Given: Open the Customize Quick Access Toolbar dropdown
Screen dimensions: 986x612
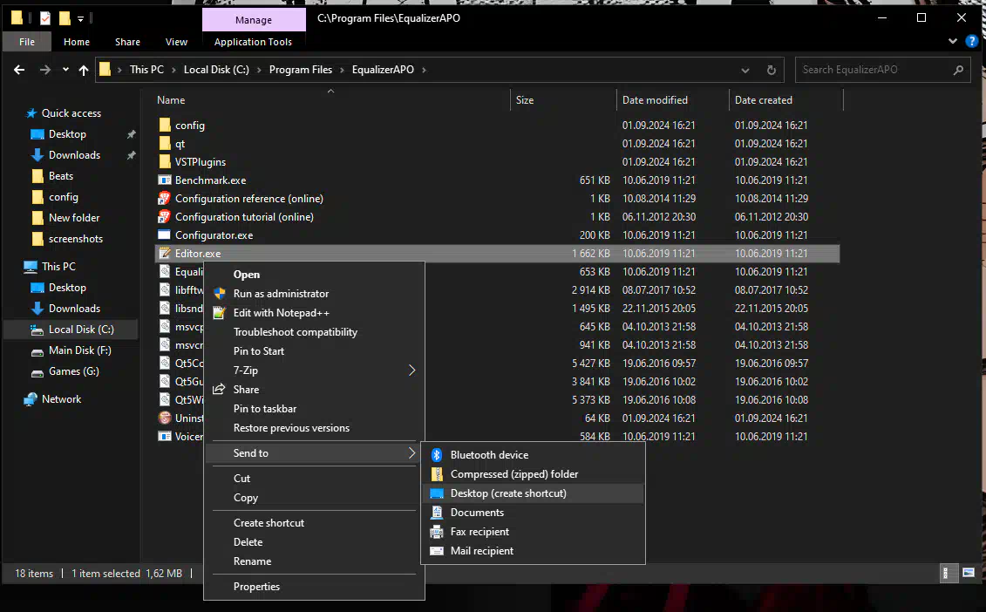Looking at the screenshot, I should [x=80, y=19].
